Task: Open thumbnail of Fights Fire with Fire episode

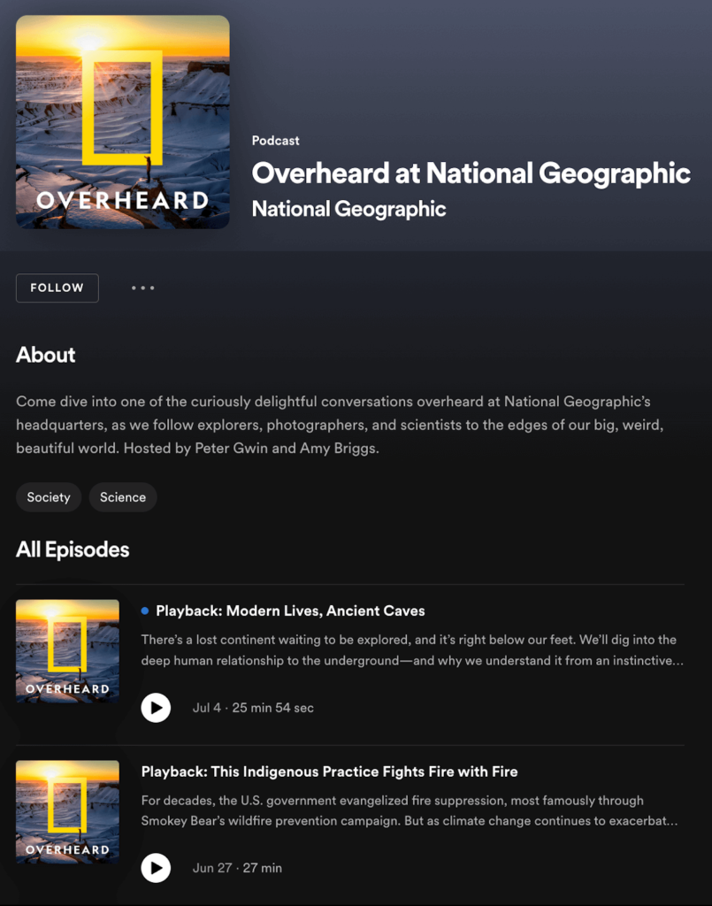Action: point(67,812)
